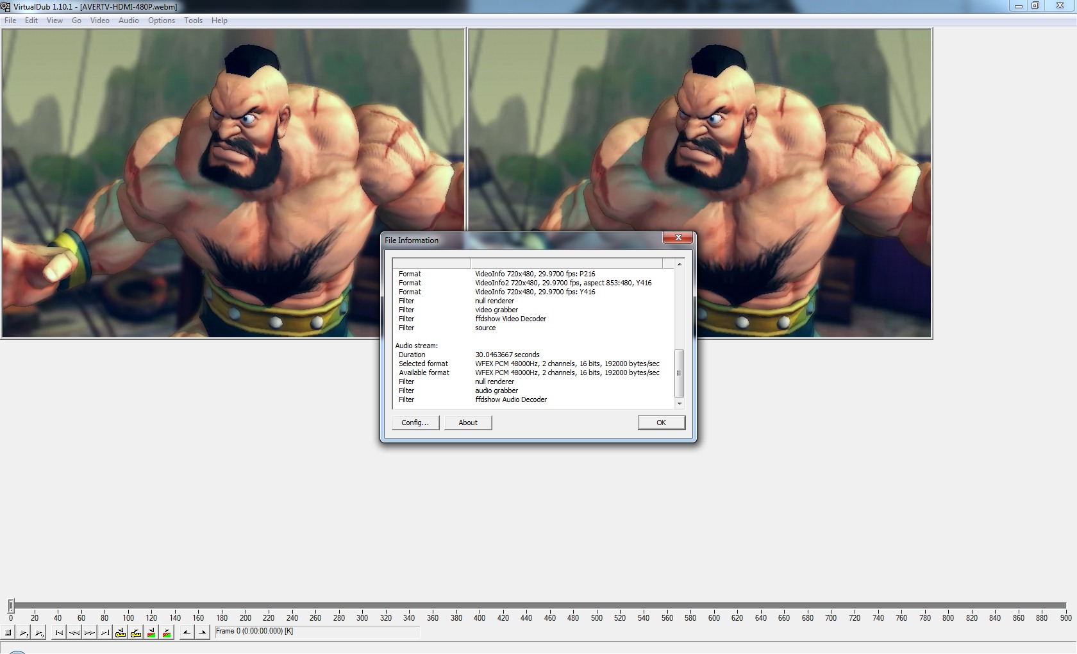Screen dimensions: 1077x654
Task: Close the File Information dialog
Action: click(678, 238)
